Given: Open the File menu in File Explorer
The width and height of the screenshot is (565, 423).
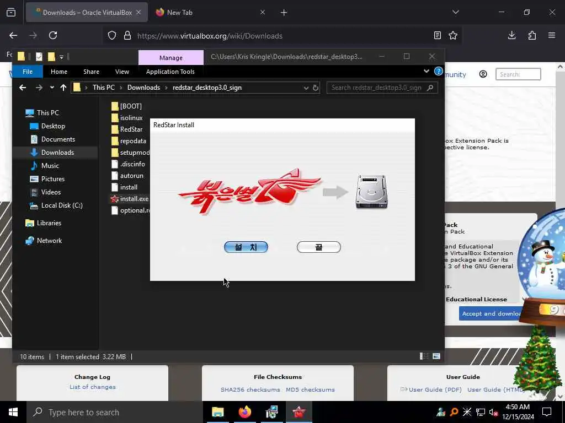Looking at the screenshot, I should [x=28, y=72].
